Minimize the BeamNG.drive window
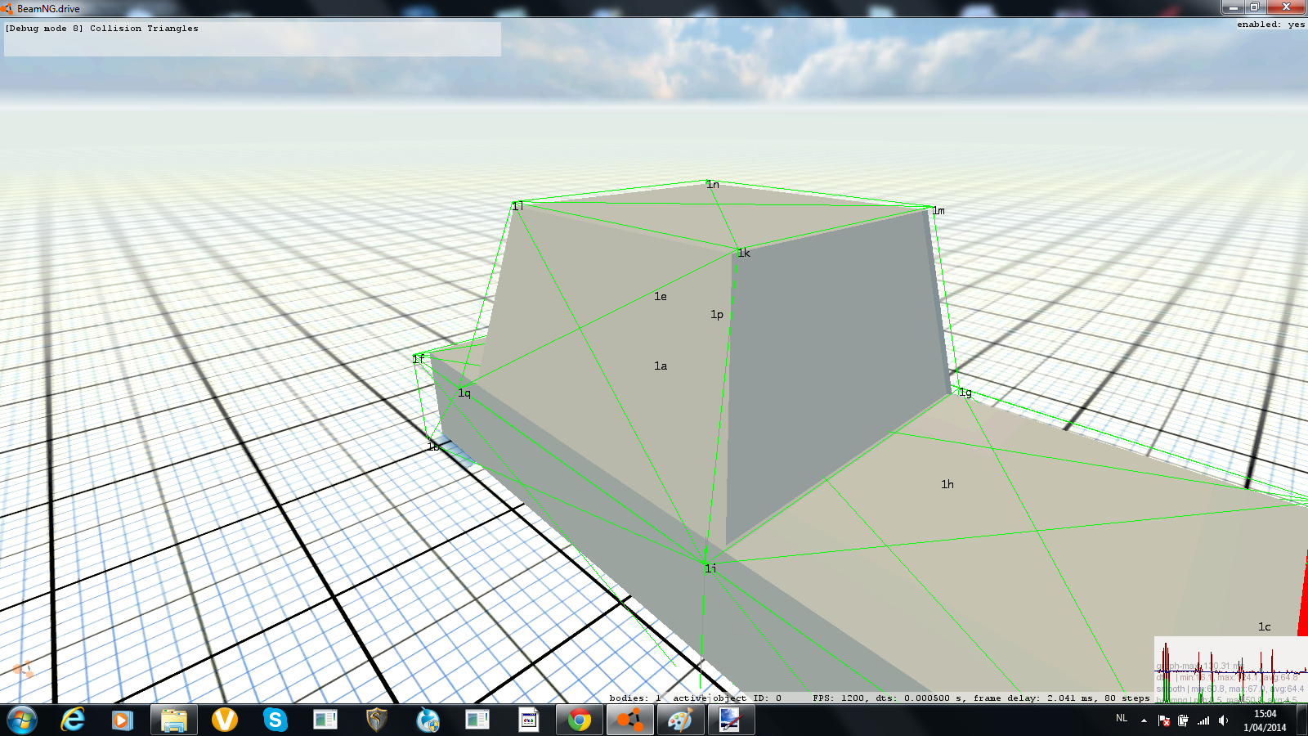Image resolution: width=1308 pixels, height=736 pixels. [1233, 7]
